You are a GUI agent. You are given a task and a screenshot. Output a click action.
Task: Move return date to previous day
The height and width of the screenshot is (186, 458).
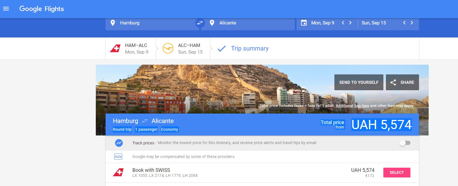pos(404,23)
